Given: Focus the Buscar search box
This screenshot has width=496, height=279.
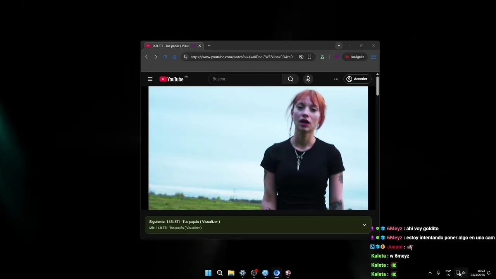Looking at the screenshot, I should pyautogui.click(x=246, y=79).
